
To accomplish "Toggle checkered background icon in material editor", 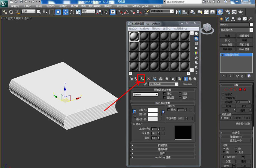I will click(x=196, y=43).
